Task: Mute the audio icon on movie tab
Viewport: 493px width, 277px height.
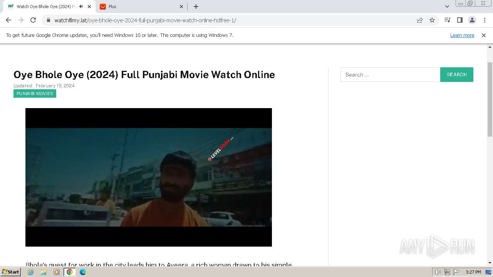Action: tap(81, 7)
